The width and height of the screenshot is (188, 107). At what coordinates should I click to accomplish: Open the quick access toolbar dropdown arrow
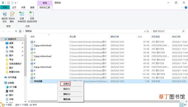tap(16, 3)
